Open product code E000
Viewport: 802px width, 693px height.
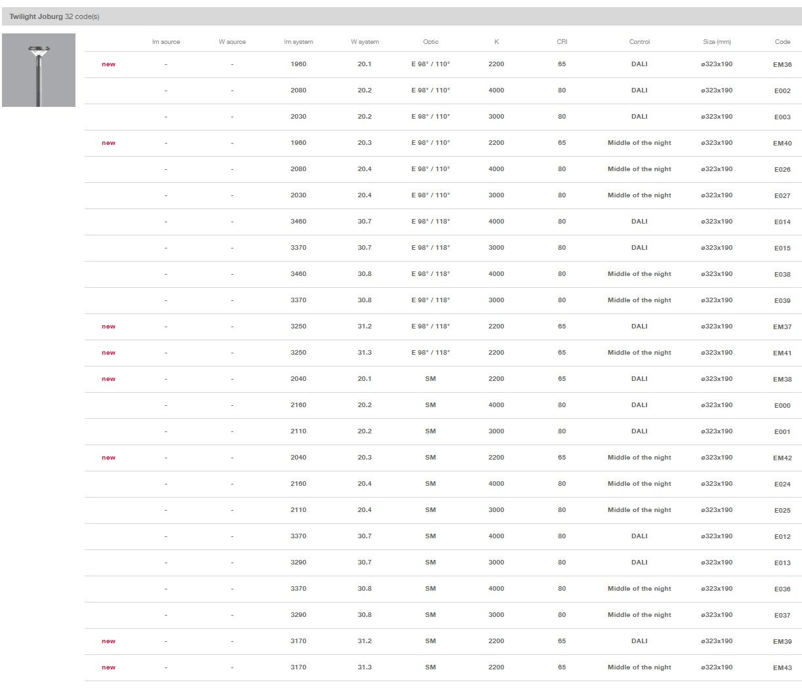click(x=782, y=405)
